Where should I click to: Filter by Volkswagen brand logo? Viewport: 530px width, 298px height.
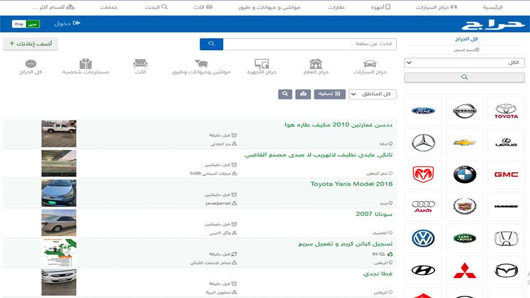tap(423, 238)
